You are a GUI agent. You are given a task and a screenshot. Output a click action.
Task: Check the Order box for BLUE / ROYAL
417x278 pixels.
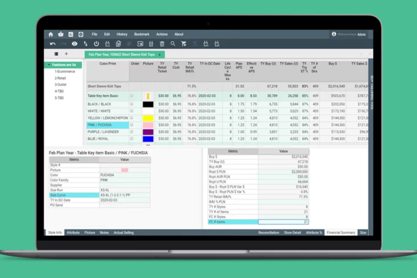click(132, 139)
